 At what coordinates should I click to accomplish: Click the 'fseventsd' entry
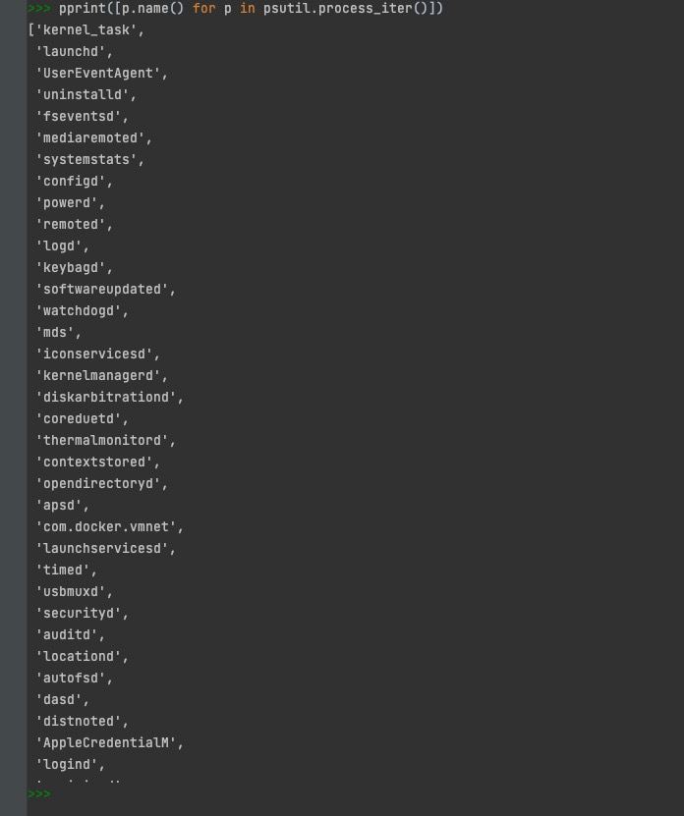pos(81,117)
